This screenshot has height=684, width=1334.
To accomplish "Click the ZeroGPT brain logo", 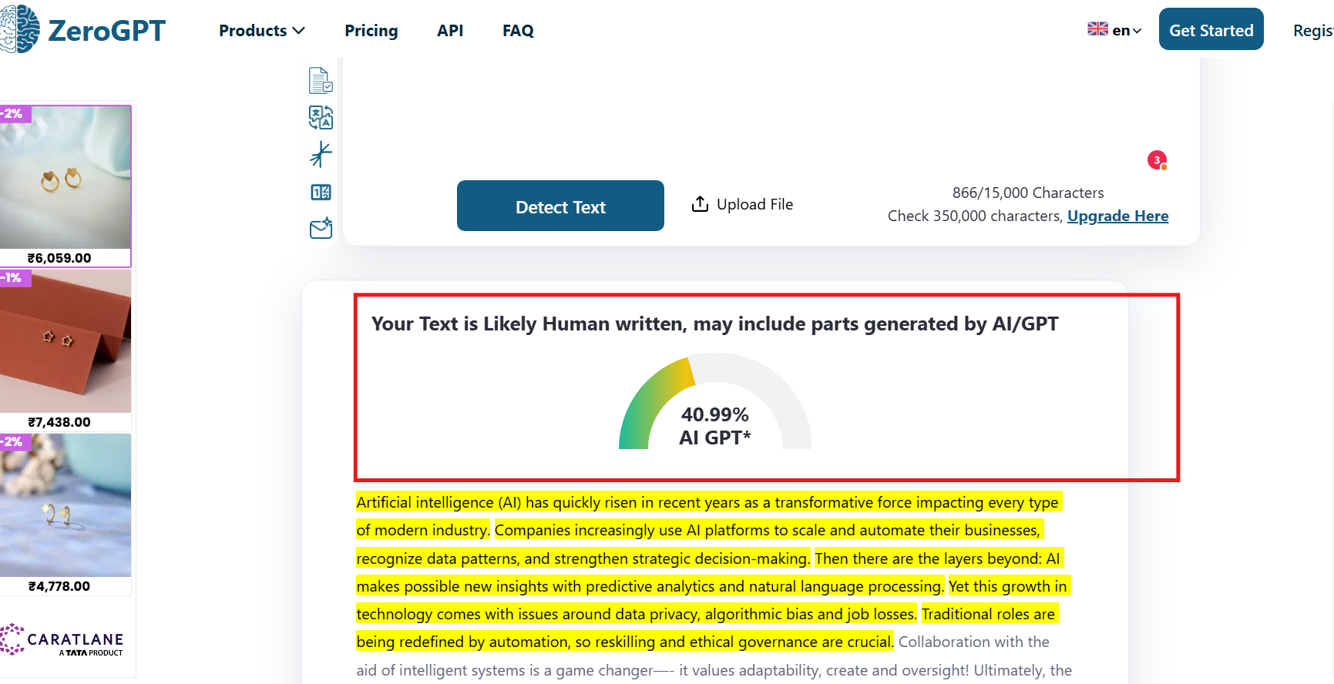I will click(20, 29).
